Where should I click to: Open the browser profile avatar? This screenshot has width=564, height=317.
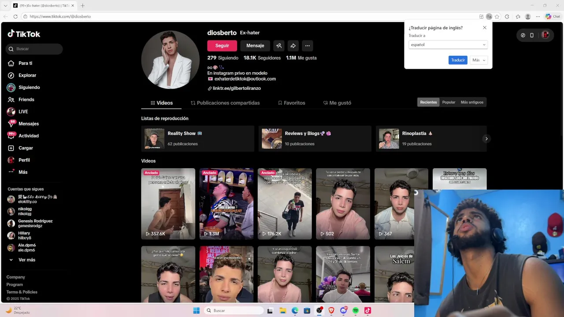pos(528,16)
